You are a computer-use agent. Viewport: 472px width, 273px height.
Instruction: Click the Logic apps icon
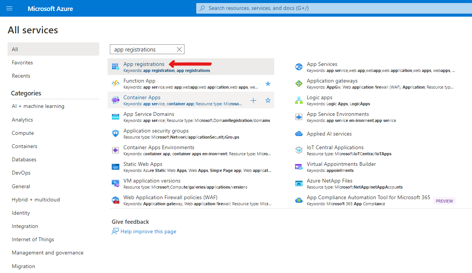click(299, 100)
